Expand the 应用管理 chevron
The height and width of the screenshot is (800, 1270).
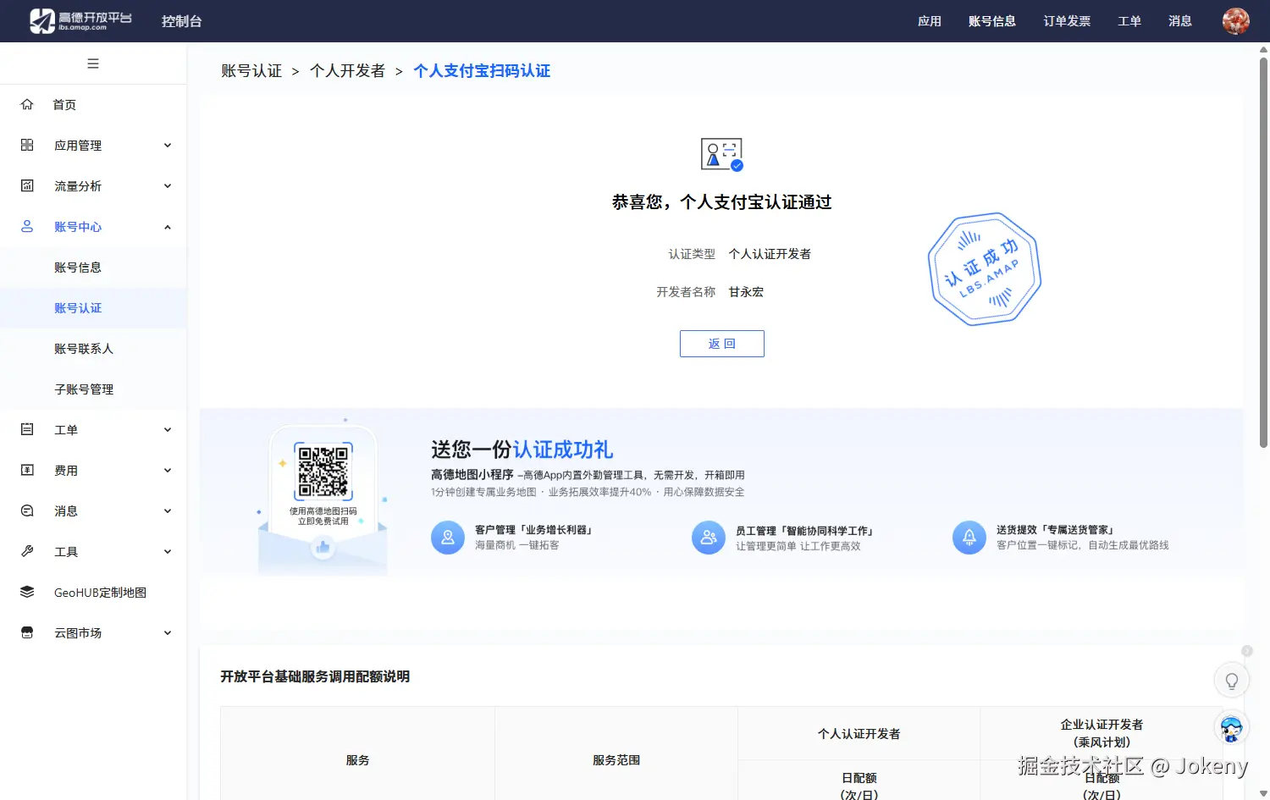(168, 145)
